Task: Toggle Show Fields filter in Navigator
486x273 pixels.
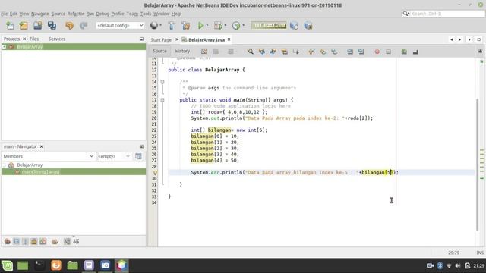Action: coord(17,241)
